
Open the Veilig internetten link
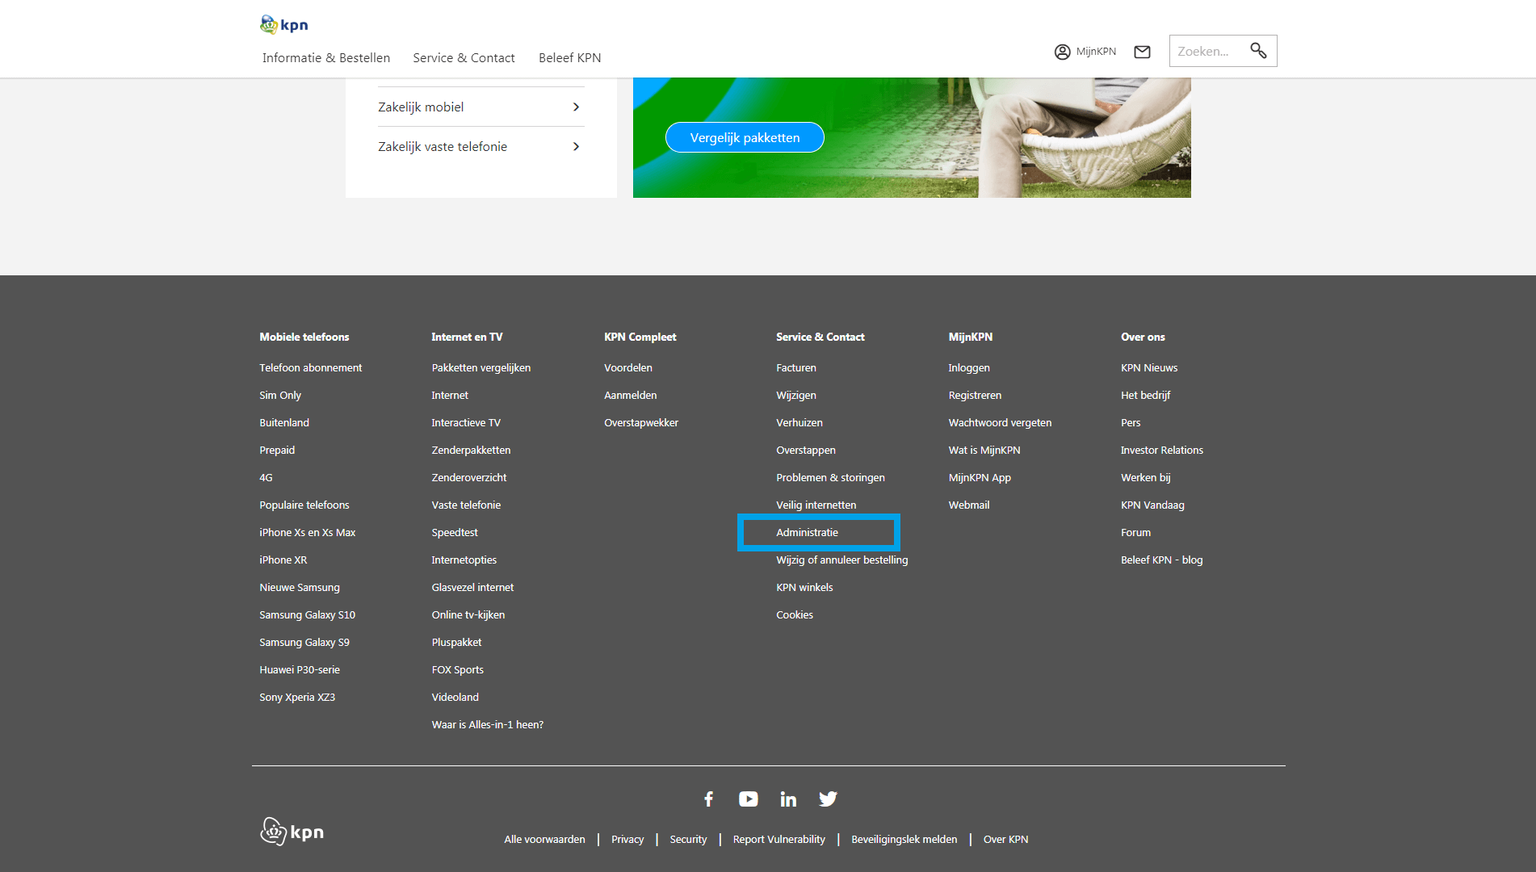point(816,505)
